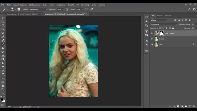Screen dimensions: 197x111
Task: Open the History panel from the dock
Action: 147,17
